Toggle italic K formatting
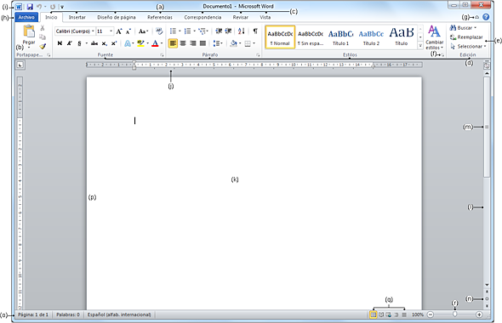The image size is (502, 323). tap(70, 43)
